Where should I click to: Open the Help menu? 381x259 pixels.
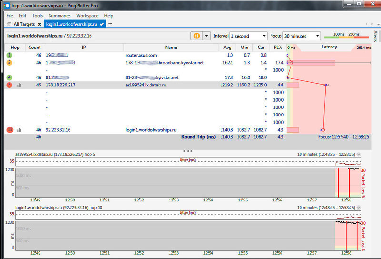coord(109,16)
